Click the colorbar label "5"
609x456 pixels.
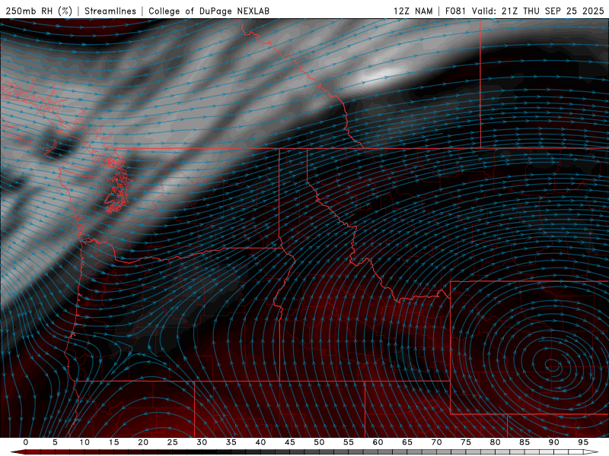click(x=55, y=442)
